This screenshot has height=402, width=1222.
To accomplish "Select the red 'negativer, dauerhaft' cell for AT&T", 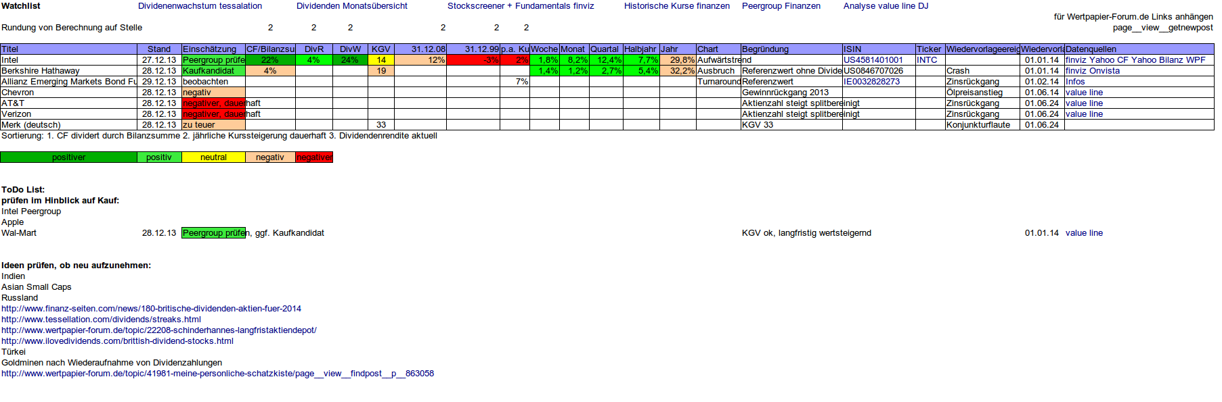I will point(213,103).
